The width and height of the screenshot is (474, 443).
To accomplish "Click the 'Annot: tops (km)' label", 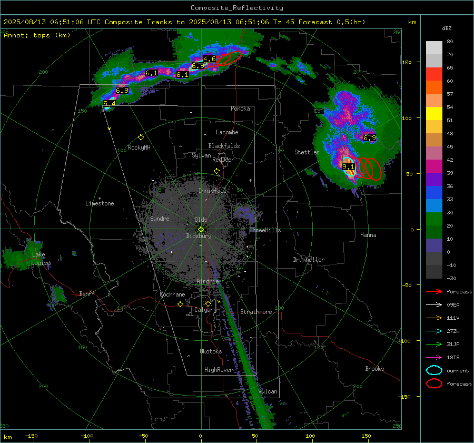I will 37,35.
